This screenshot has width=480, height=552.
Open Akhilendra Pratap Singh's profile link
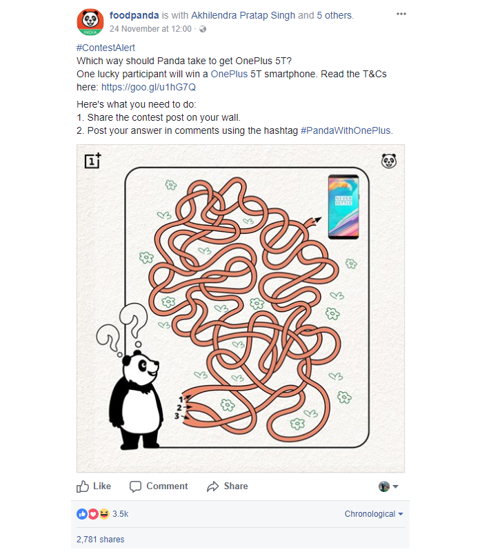(x=243, y=15)
